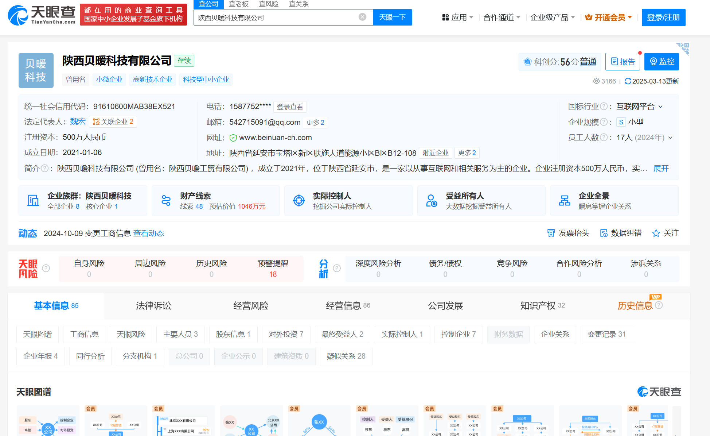The height and width of the screenshot is (436, 710).
Task: Open 企业族群 card icon
Action: [33, 200]
